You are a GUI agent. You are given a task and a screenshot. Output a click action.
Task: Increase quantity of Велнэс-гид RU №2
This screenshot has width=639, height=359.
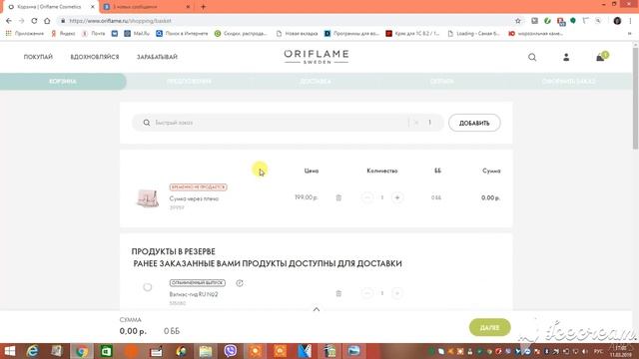(x=397, y=293)
